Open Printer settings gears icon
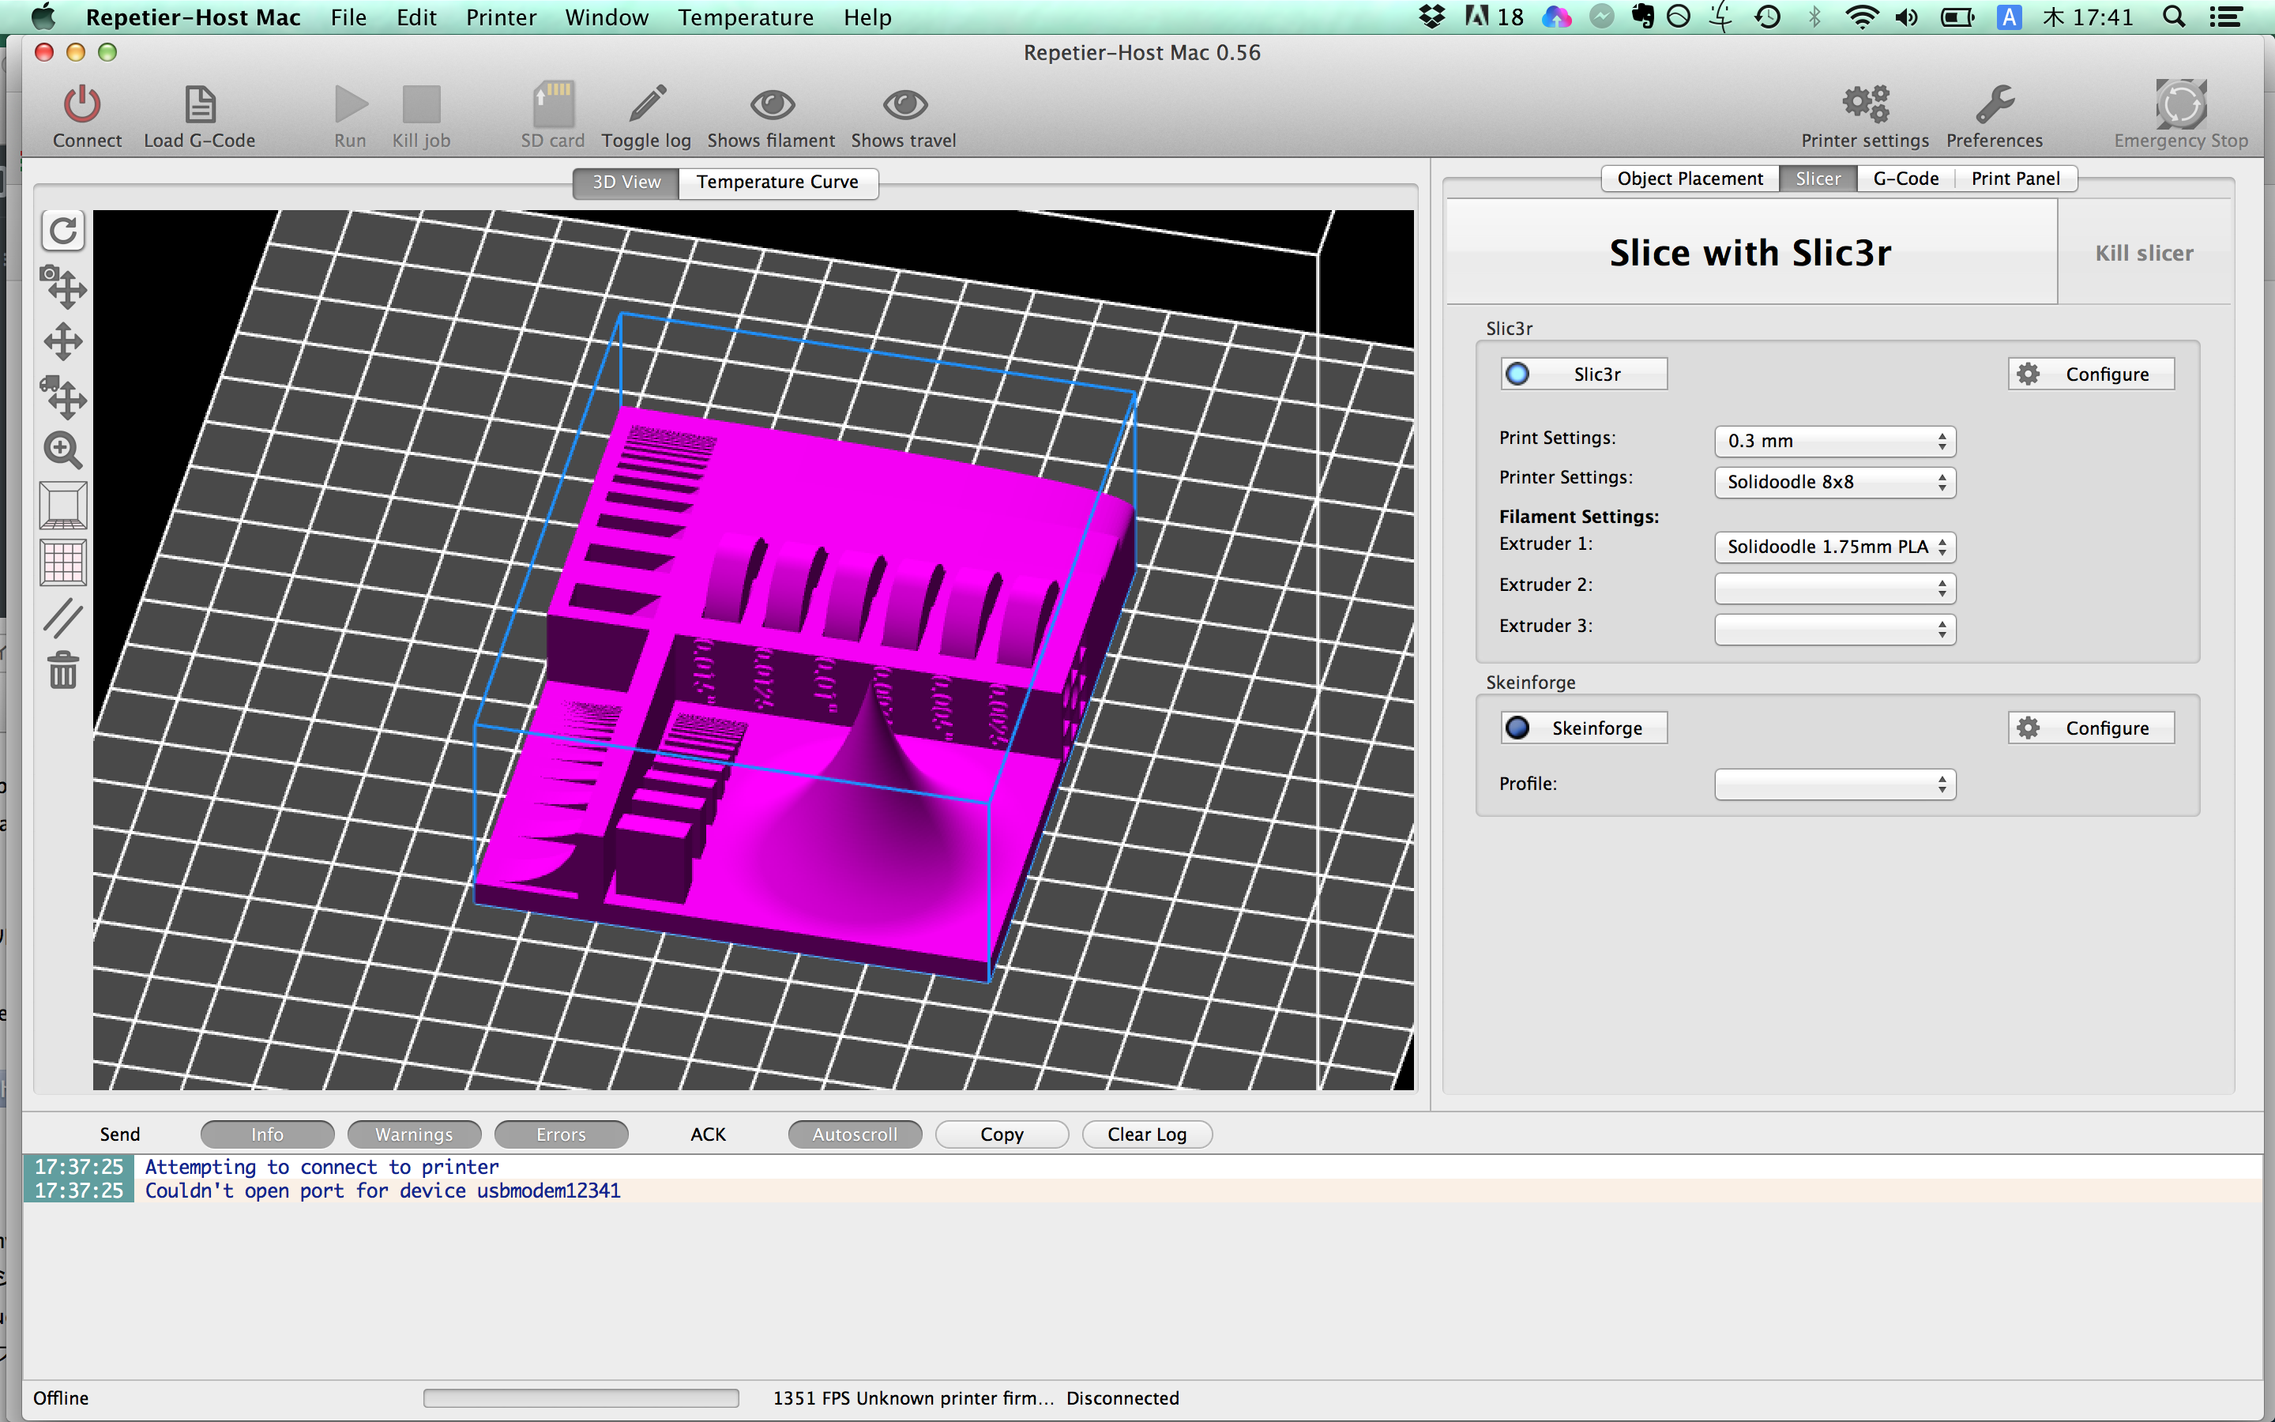The image size is (2275, 1422). (x=1865, y=103)
